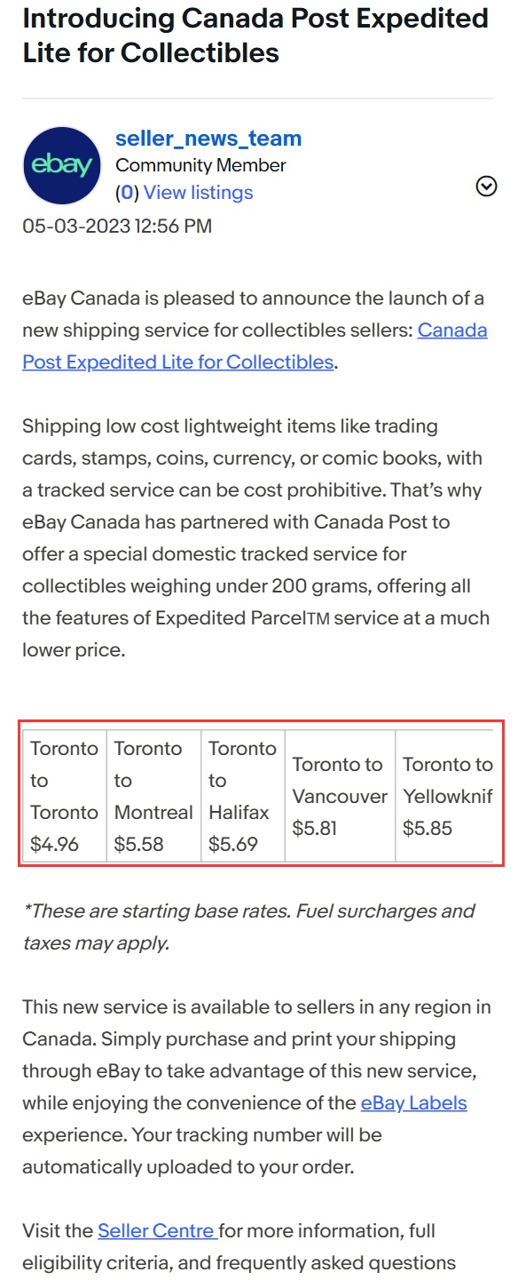Image resolution: width=518 pixels, height=1280 pixels.
Task: Click the paragraph starting 'Shipping low cost lightweight'
Action: [x=255, y=538]
